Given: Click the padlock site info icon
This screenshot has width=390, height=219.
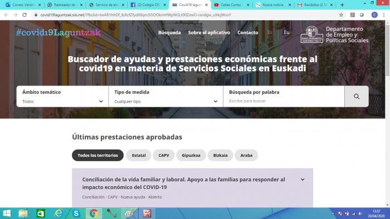Looking at the screenshot, I should point(36,15).
